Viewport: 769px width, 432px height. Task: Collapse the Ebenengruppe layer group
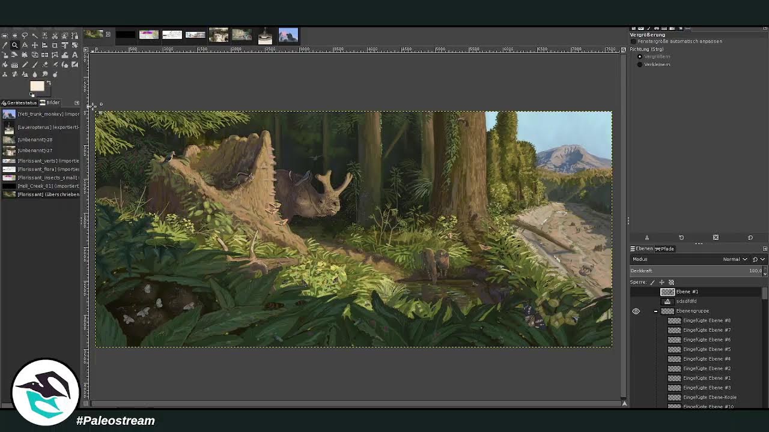[655, 311]
